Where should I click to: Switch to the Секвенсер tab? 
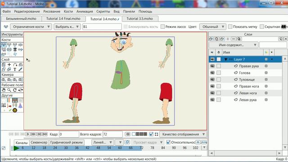point(39,142)
